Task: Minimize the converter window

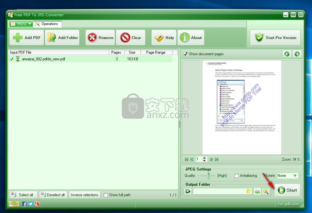Action: click(286, 15)
